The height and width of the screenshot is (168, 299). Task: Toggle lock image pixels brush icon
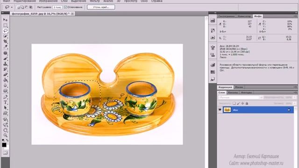(238, 104)
